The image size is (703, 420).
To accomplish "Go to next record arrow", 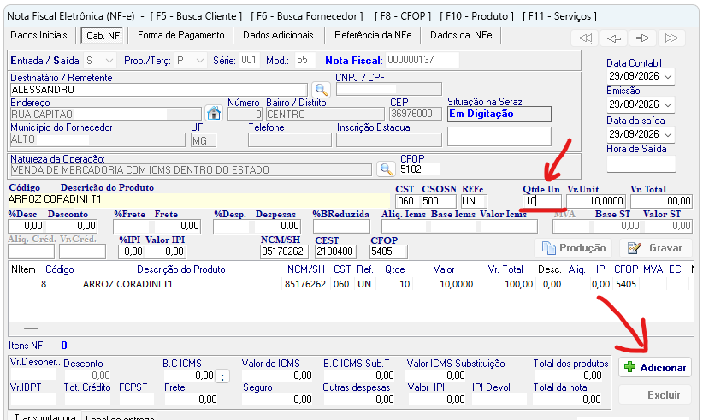I will coord(642,38).
